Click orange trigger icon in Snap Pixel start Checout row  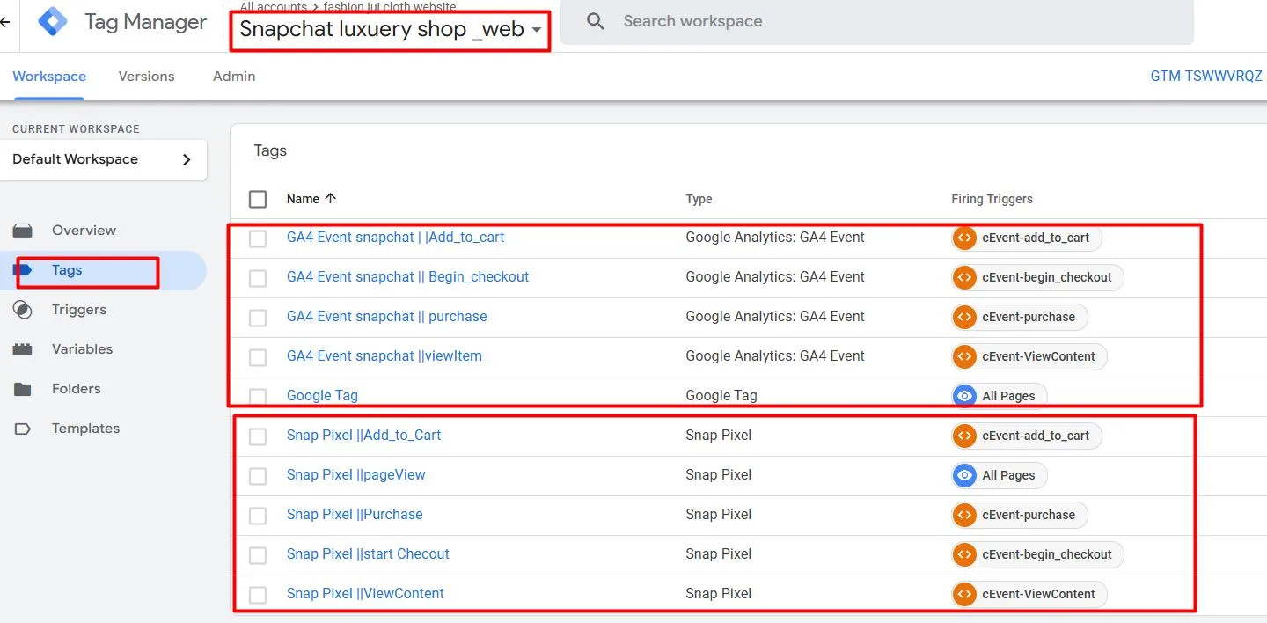point(965,554)
